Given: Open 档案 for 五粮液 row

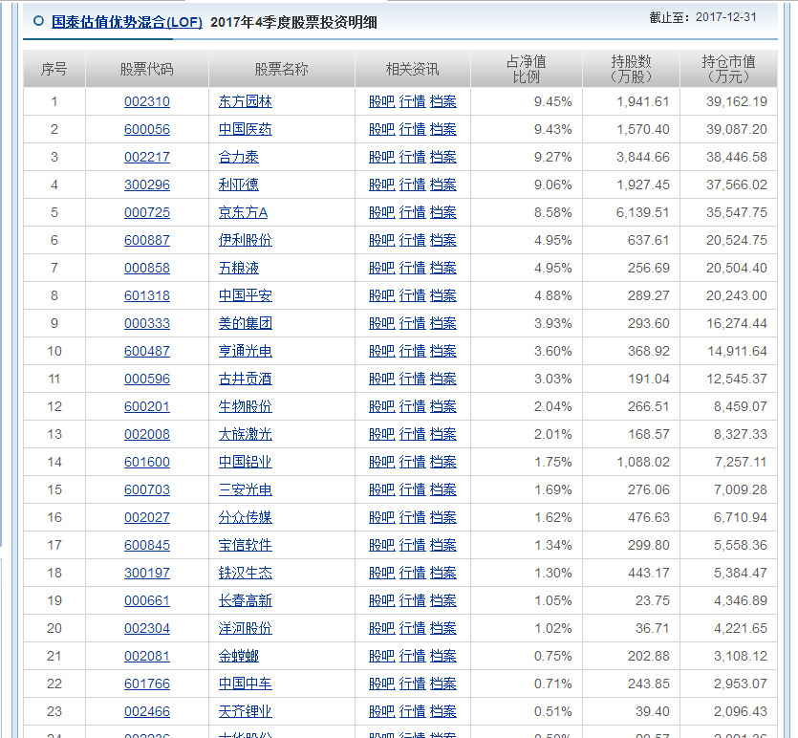Looking at the screenshot, I should point(443,269).
